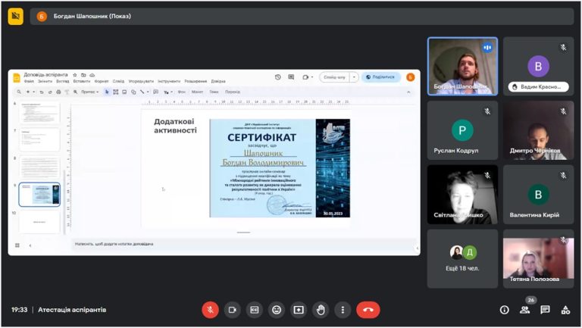Viewport: 582px width, 328px height.
Task: Open the Упорядкувати menu
Action: 141,81
